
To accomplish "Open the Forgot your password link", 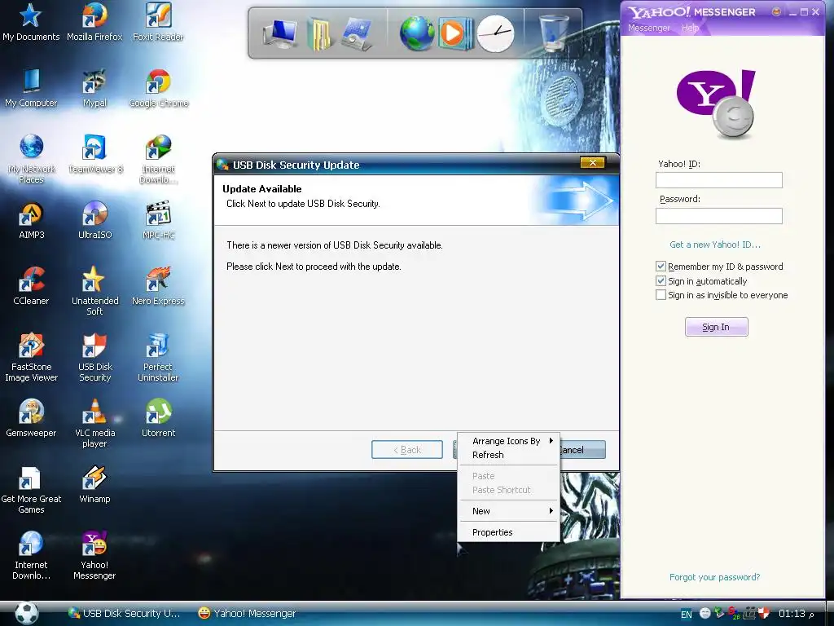I will 714,577.
